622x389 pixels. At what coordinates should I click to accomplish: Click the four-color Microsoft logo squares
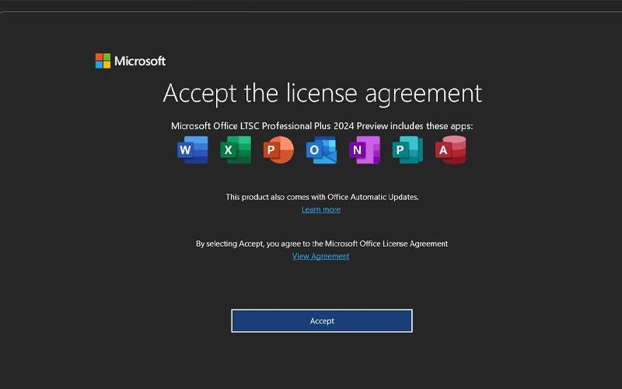point(103,61)
